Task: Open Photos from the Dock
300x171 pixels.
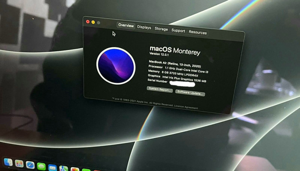Action: [x=75, y=169]
